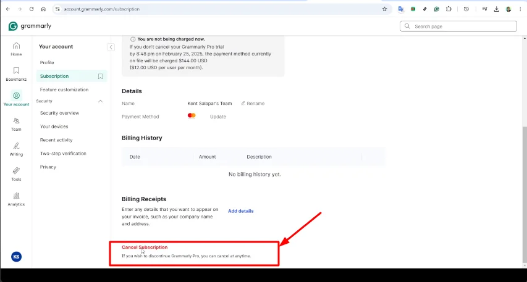Click the Grammarly extension icon in toolbar

(437, 9)
